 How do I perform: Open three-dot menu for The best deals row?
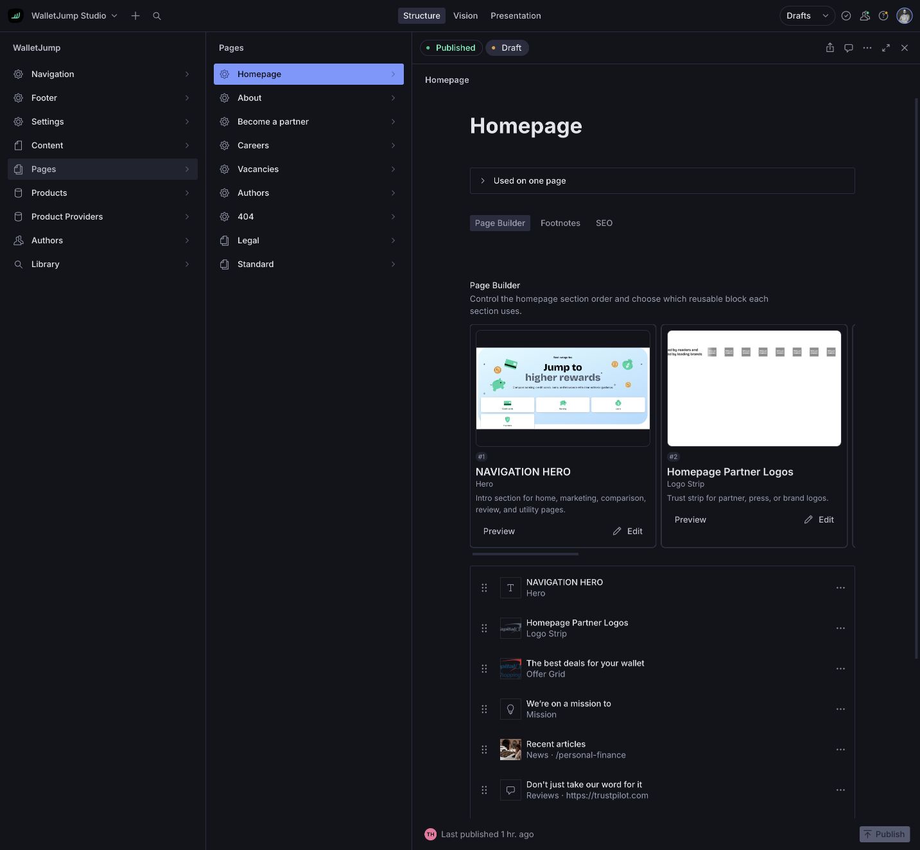(840, 668)
